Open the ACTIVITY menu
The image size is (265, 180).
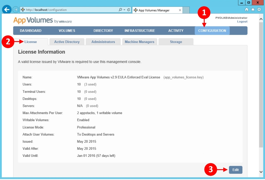[x=176, y=31]
